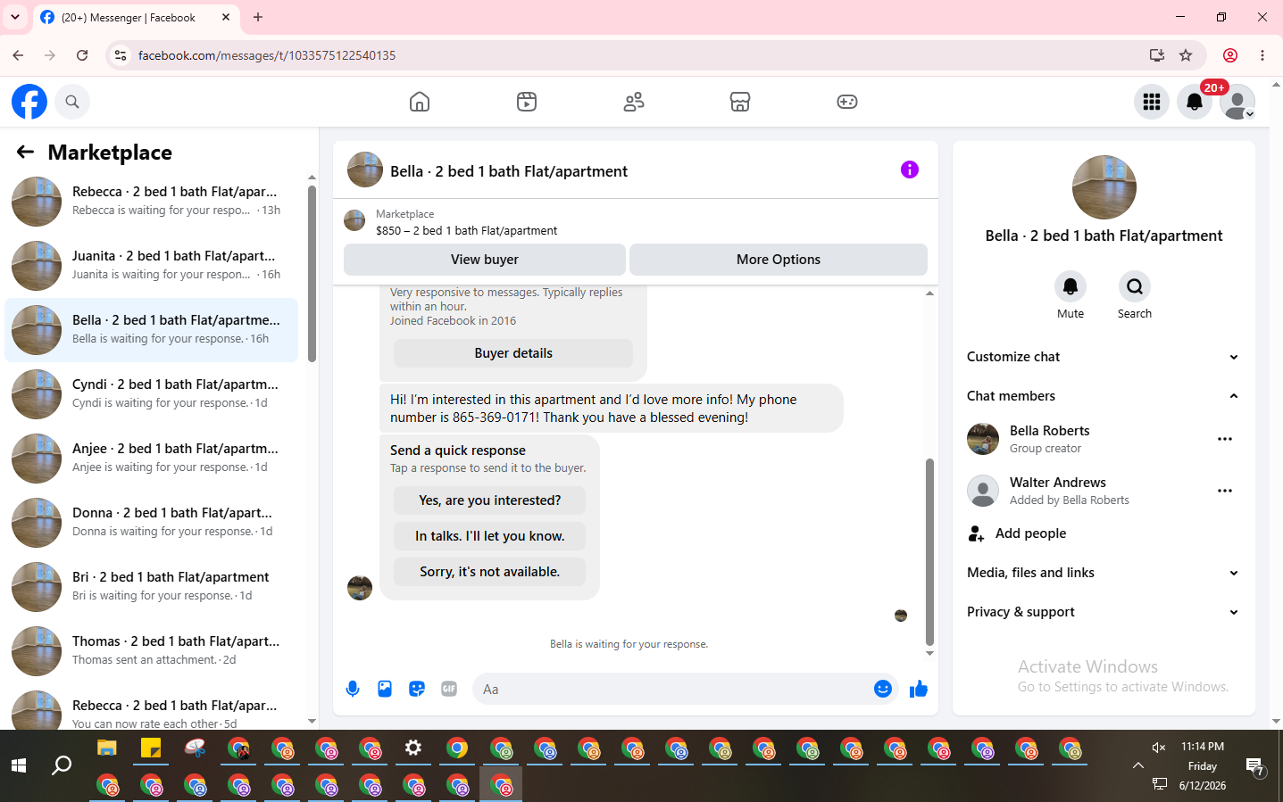This screenshot has width=1283, height=802.
Task: Open Settings gear from the taskbar
Action: tap(413, 748)
